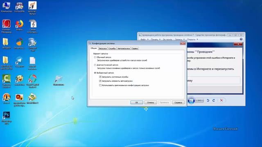The height and width of the screenshot is (147, 262).
Task: Select the music file icon with treble clef
Action: click(32, 26)
